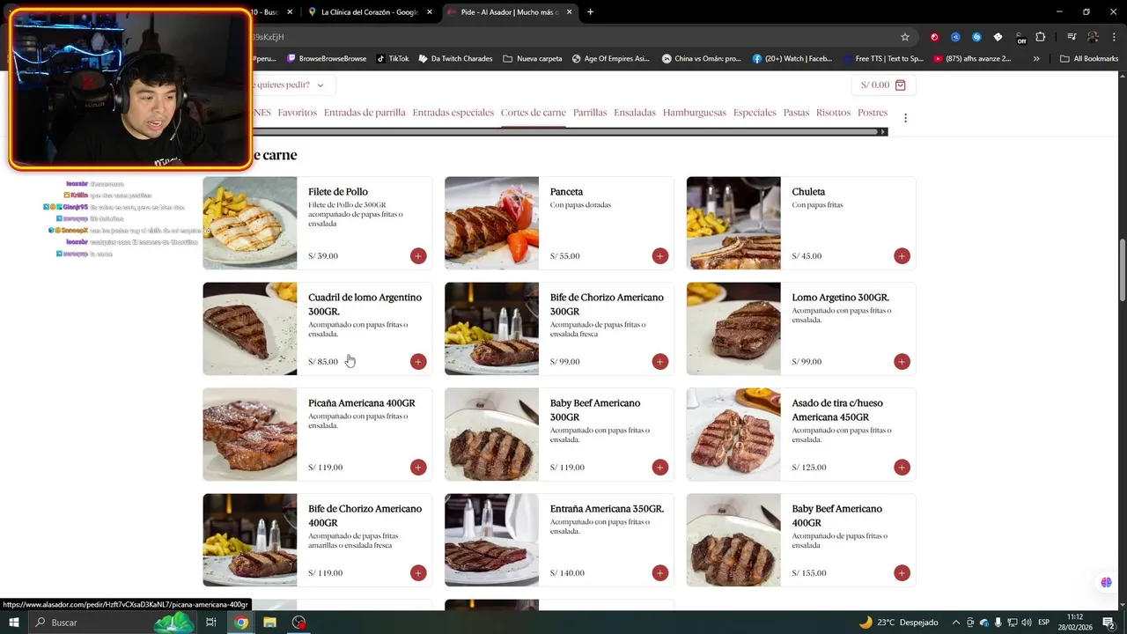Go to the Hamburguesas category
Viewport: 1127px width, 634px height.
tap(695, 113)
